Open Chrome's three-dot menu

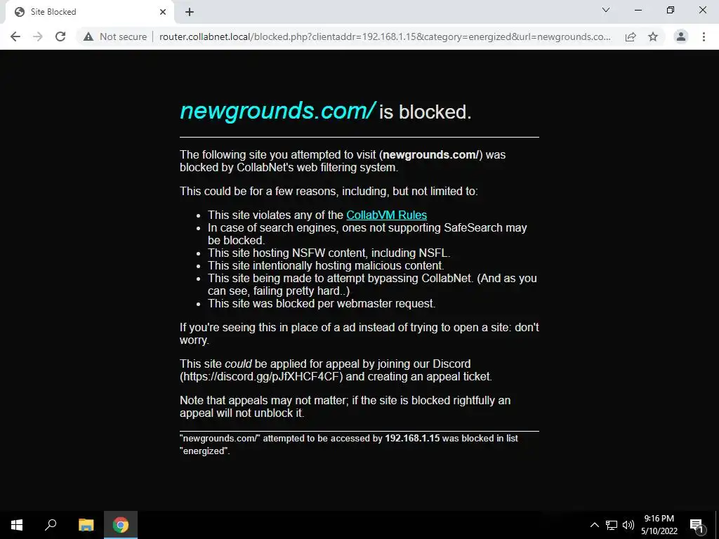[704, 36]
